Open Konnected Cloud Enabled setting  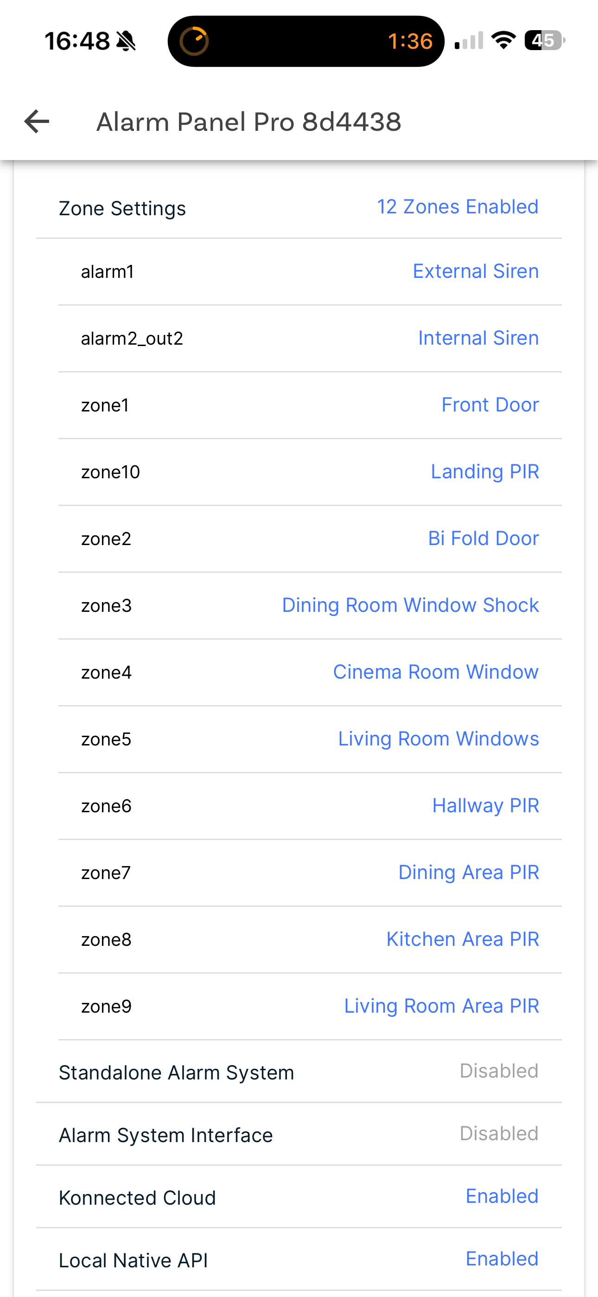pyautogui.click(x=502, y=1196)
